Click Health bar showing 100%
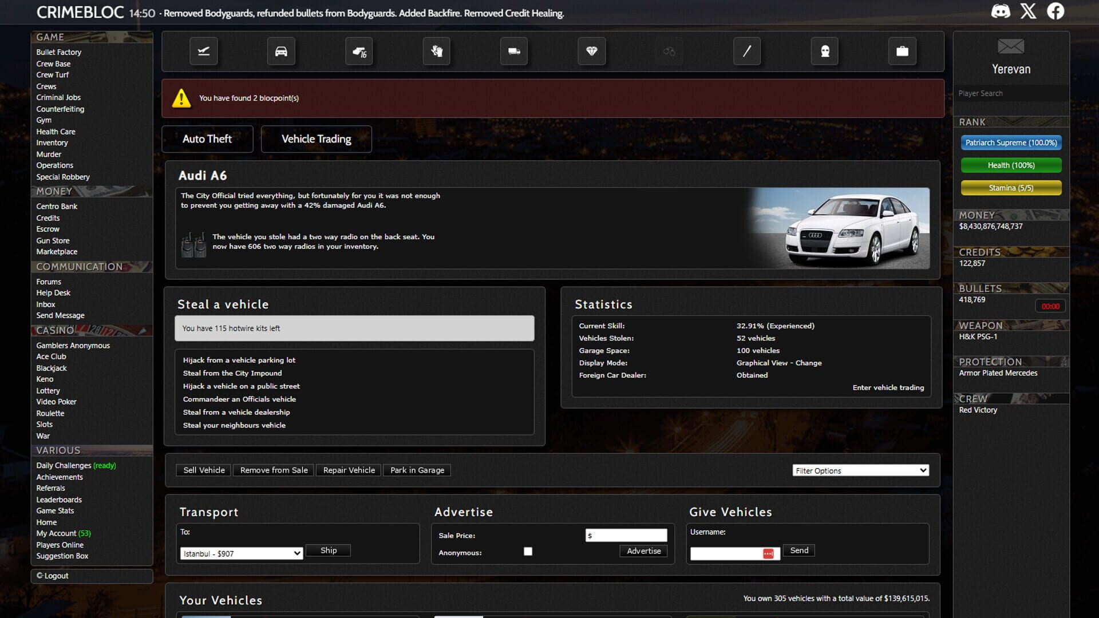 click(1011, 165)
